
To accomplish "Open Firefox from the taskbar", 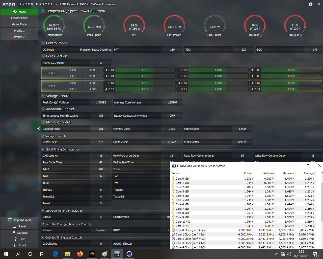I will 80,254.
